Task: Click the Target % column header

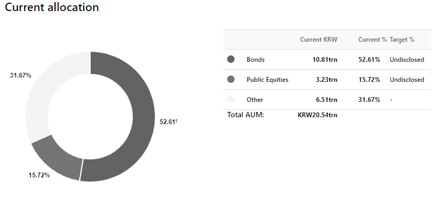Action: [402, 40]
